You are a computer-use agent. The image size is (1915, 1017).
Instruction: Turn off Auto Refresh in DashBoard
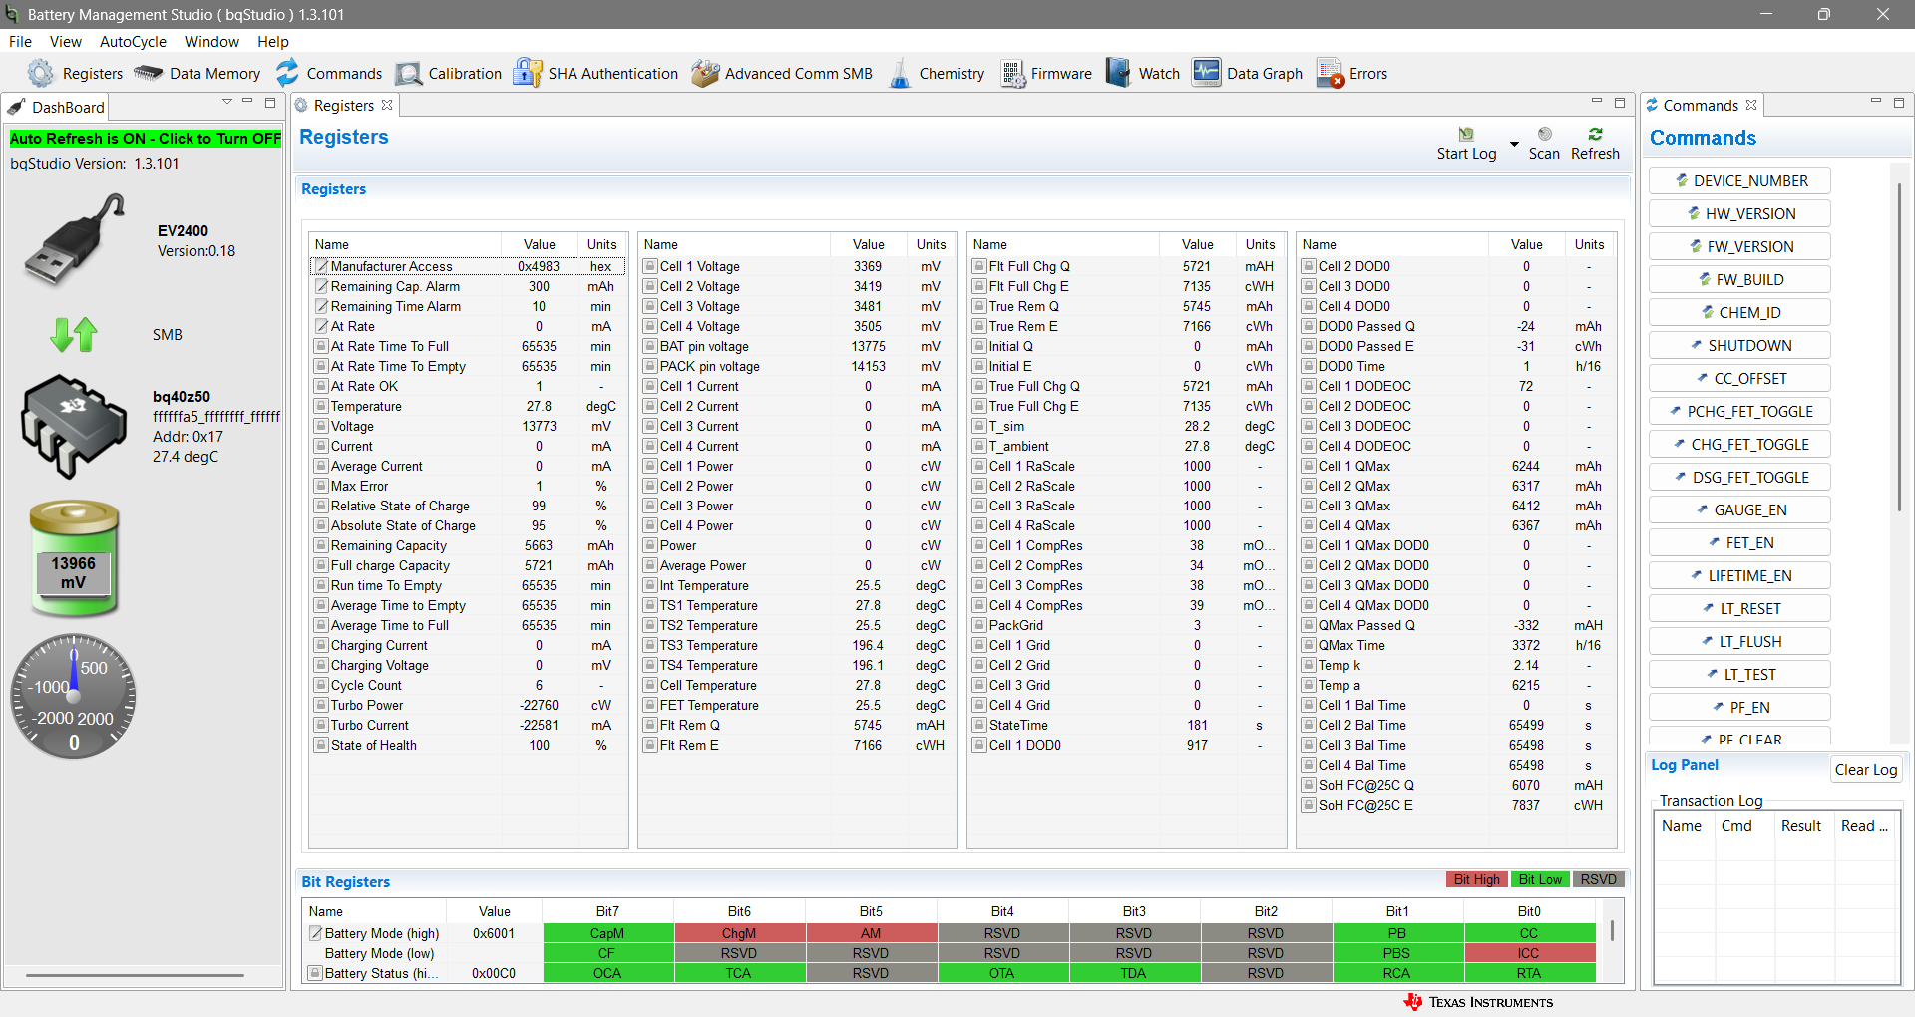pos(146,139)
